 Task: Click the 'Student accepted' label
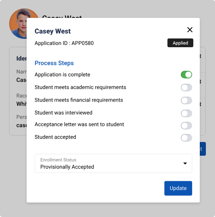(55, 137)
